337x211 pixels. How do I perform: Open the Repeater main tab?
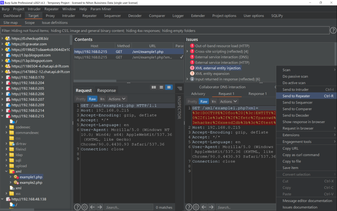click(90, 16)
